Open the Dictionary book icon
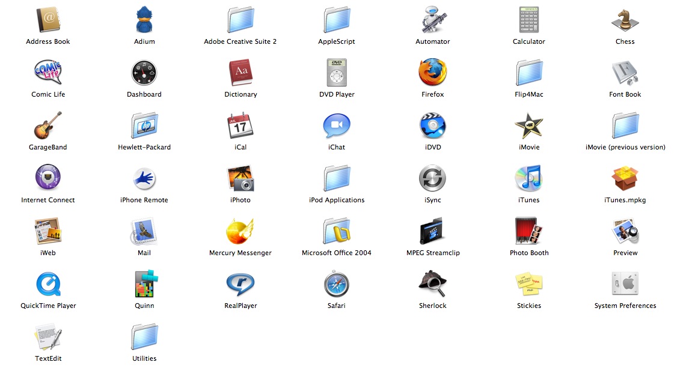The image size is (683, 374). [x=241, y=73]
